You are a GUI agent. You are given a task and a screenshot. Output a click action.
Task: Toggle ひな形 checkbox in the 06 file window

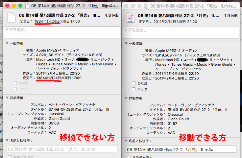[15, 83]
